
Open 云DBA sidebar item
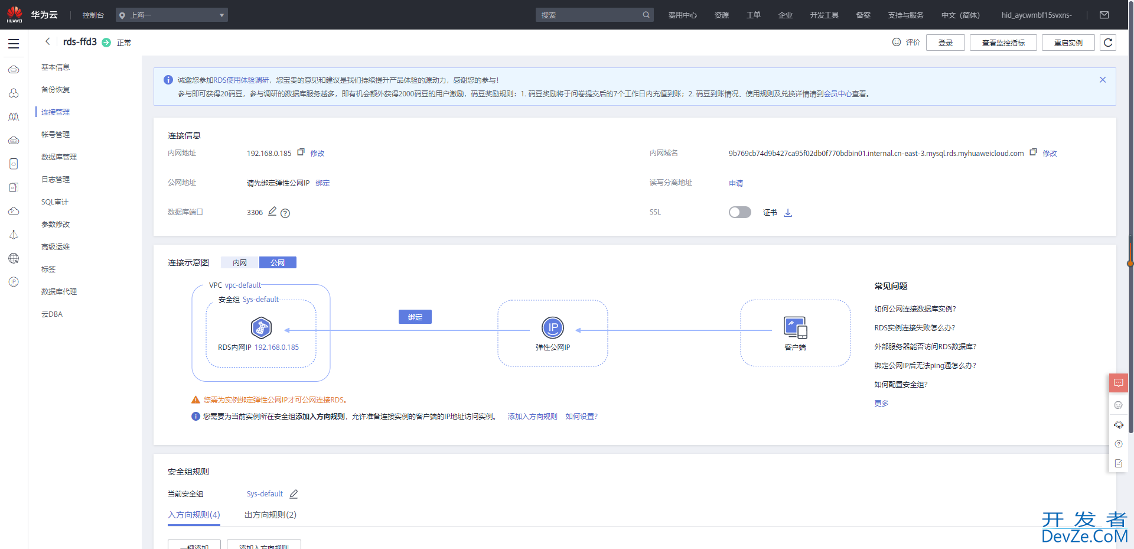click(52, 314)
